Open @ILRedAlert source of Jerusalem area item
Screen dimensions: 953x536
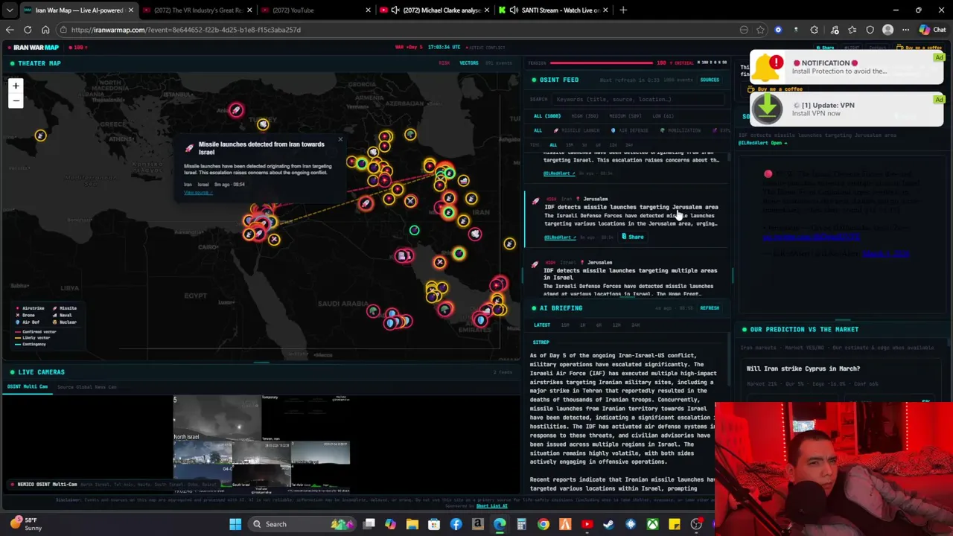559,237
